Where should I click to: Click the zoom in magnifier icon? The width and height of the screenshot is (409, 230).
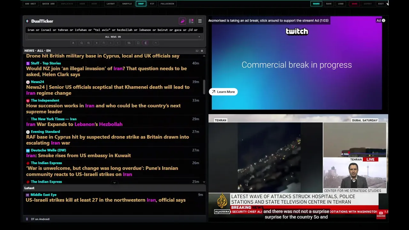tap(89, 43)
